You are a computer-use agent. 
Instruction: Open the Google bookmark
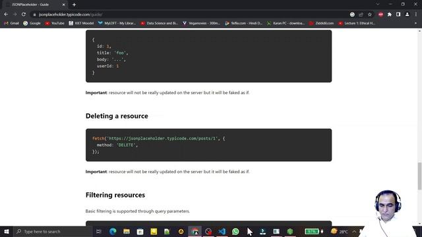coord(32,24)
